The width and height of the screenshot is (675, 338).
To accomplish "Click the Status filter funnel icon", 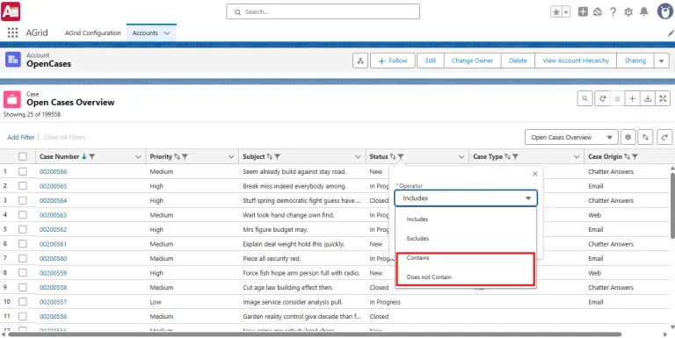I will tap(401, 157).
